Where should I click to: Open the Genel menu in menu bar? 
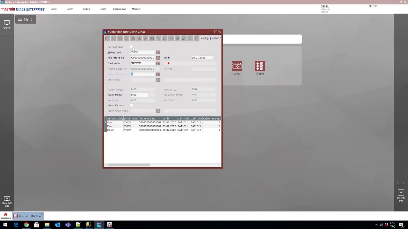(x=54, y=9)
